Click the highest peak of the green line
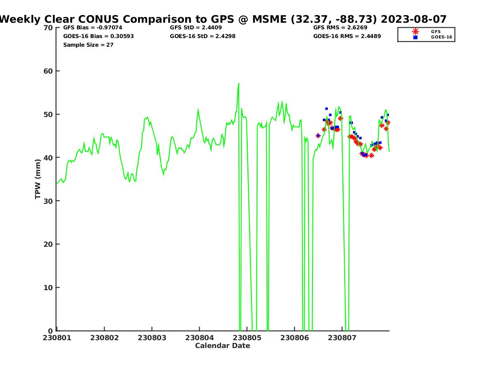Viewport: 496px width, 372px height. click(238, 84)
